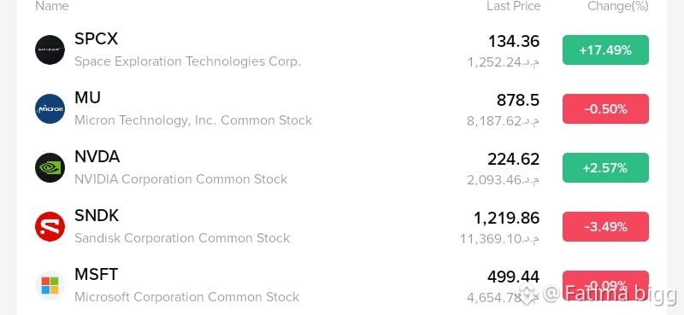Image resolution: width=684 pixels, height=315 pixels.
Task: Click the SNDK last price 1,219.86
Action: click(506, 218)
